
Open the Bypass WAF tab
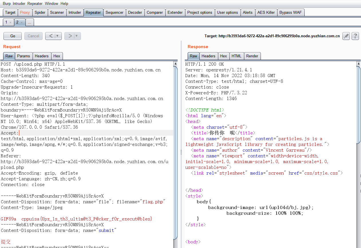(x=291, y=12)
